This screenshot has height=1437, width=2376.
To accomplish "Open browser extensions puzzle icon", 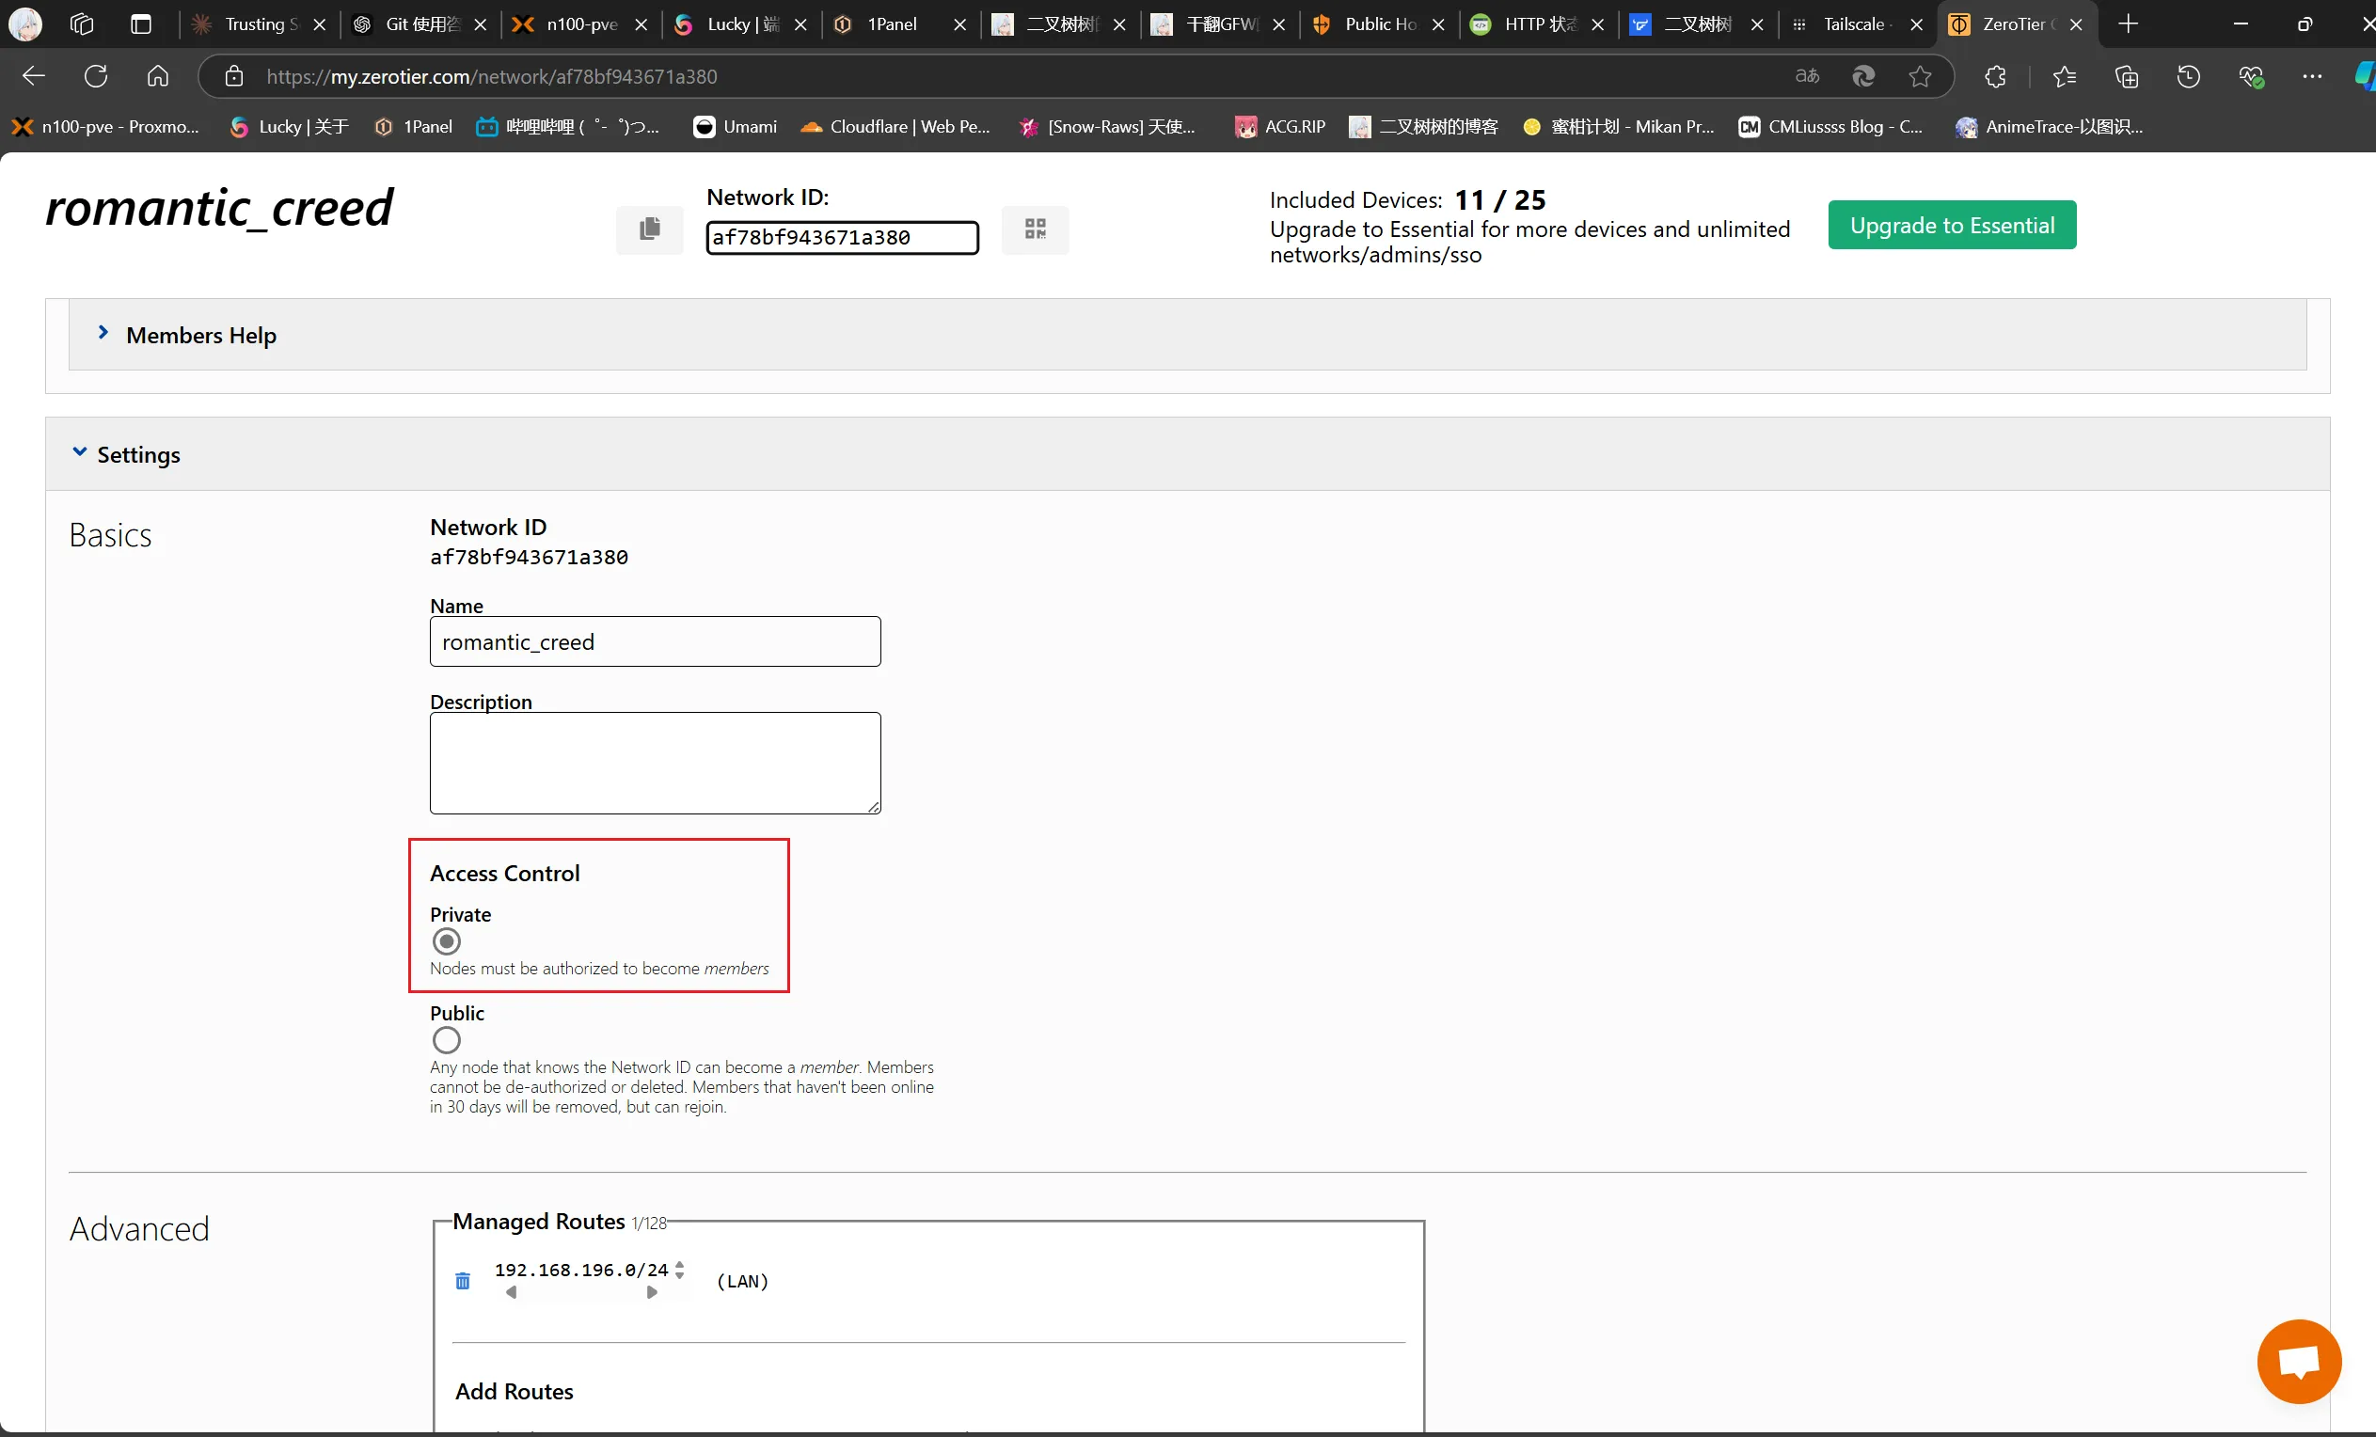I will [1995, 76].
